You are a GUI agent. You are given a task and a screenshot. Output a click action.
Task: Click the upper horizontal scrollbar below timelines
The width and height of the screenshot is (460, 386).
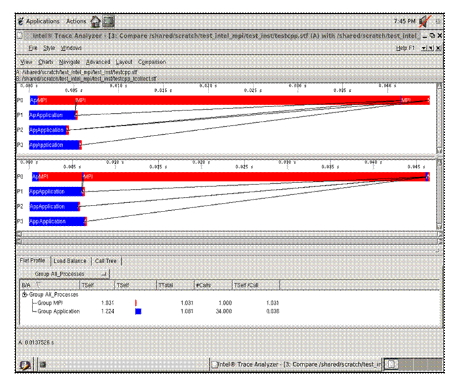click(x=230, y=234)
